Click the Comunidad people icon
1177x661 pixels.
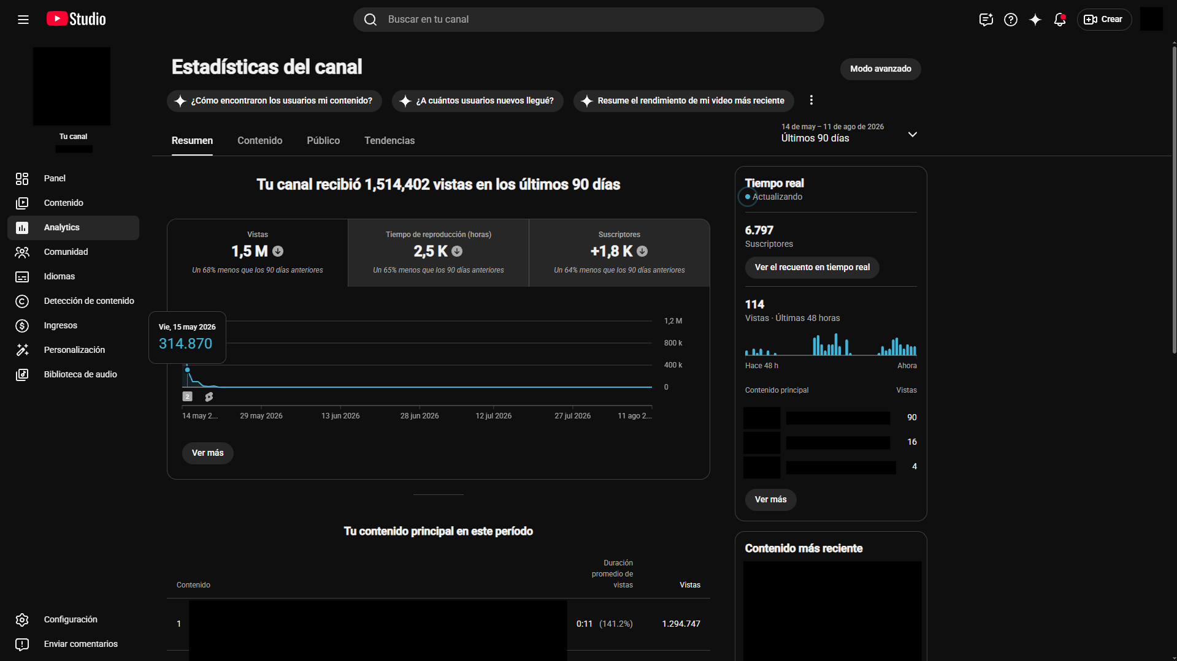[x=22, y=252]
